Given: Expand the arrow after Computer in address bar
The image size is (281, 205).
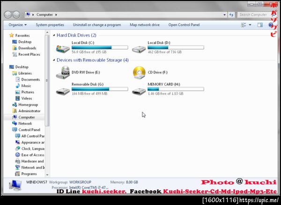Looking at the screenshot, I should (x=56, y=15).
